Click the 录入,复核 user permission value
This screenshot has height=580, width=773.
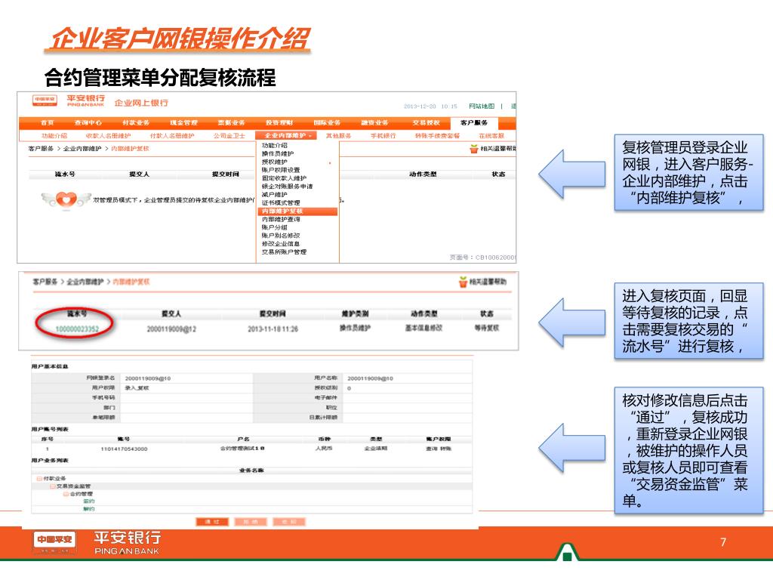coord(137,388)
